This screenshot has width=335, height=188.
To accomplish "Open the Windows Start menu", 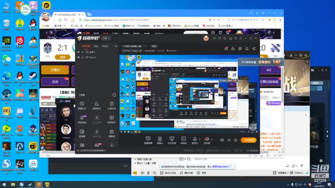I will click(4, 185).
